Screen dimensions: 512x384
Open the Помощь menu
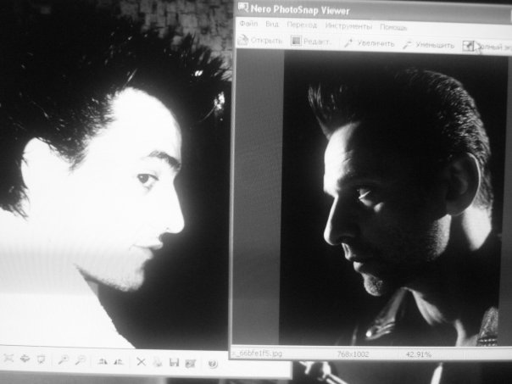pyautogui.click(x=393, y=27)
